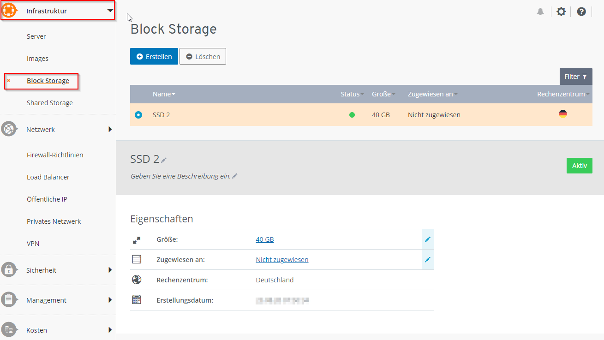
Task: Open the help icon in the top bar
Action: [581, 11]
